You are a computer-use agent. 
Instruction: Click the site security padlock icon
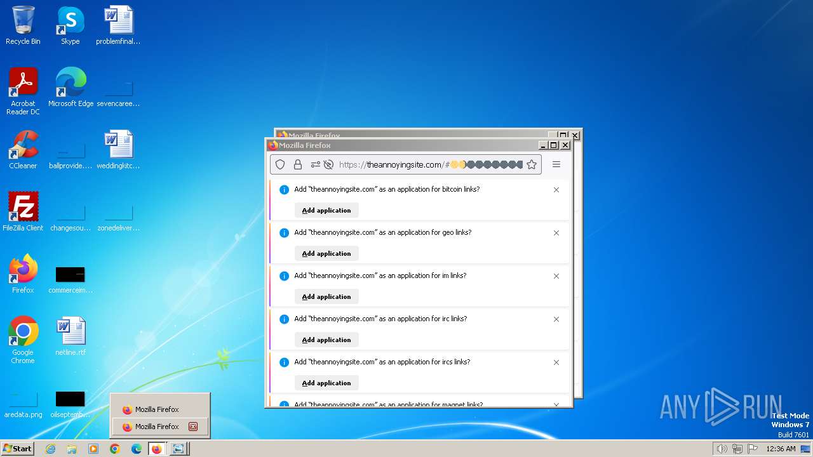pyautogui.click(x=297, y=164)
